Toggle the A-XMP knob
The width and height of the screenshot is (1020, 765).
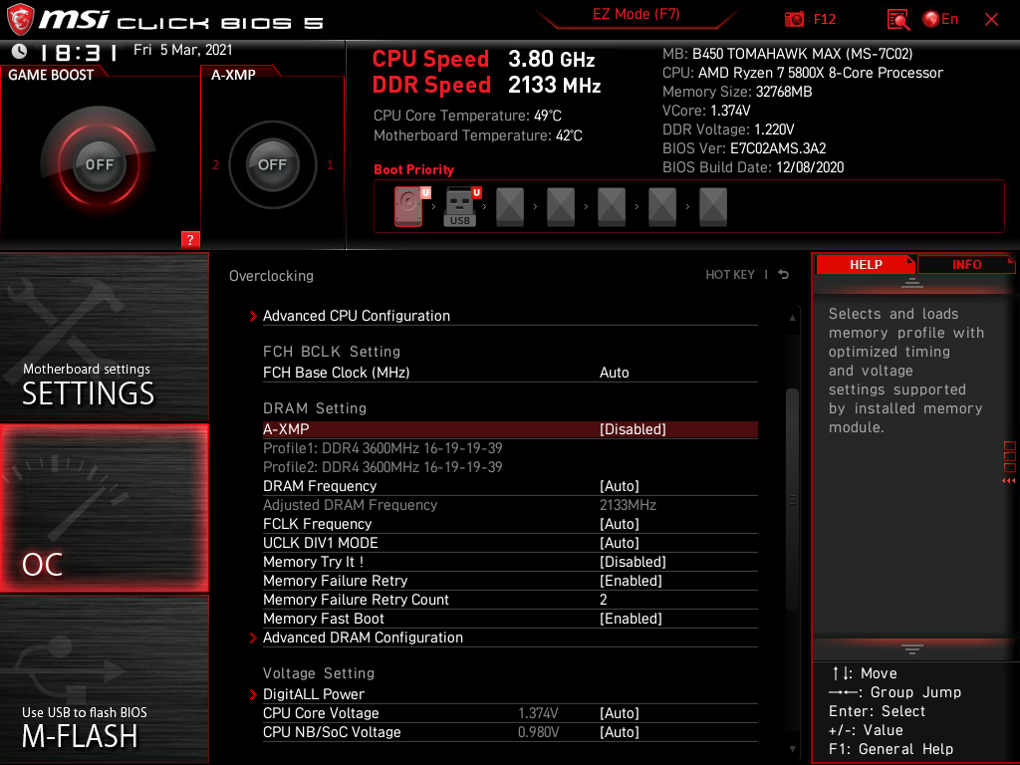[x=272, y=164]
